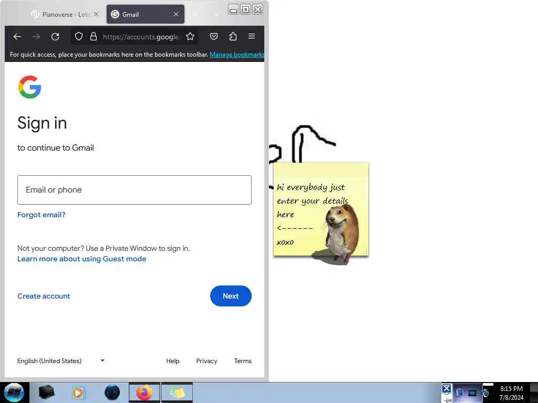
Task: Open the Extensions puzzle-piece icon
Action: click(233, 36)
